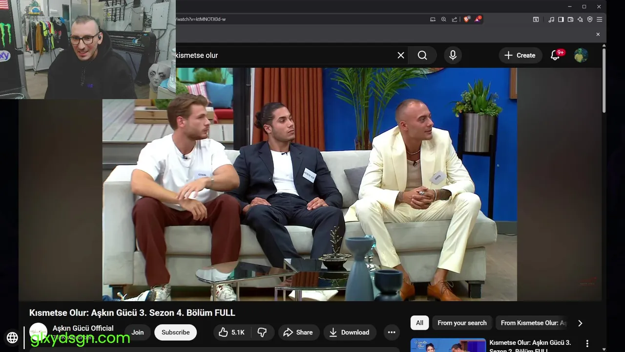Image resolution: width=625 pixels, height=352 pixels.
Task: Open the Sezon 2. Bölüm video thumbnail
Action: tap(448, 345)
